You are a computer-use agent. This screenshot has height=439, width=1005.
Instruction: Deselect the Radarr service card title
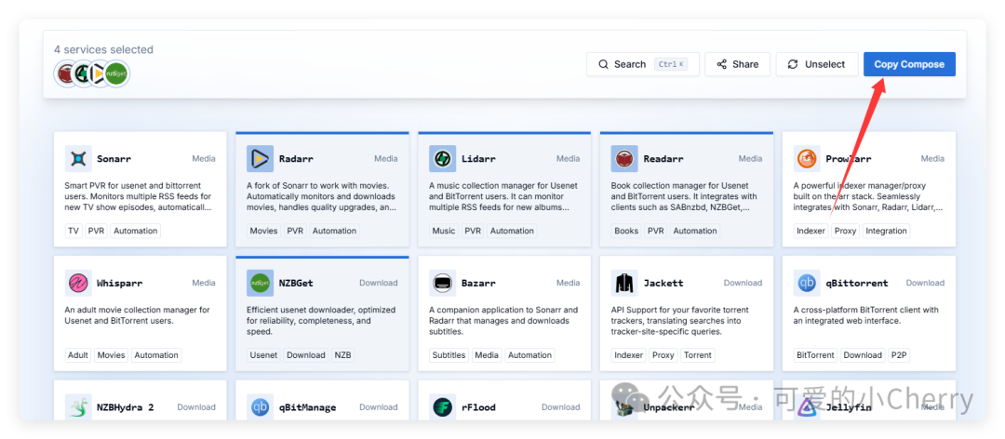tap(296, 158)
